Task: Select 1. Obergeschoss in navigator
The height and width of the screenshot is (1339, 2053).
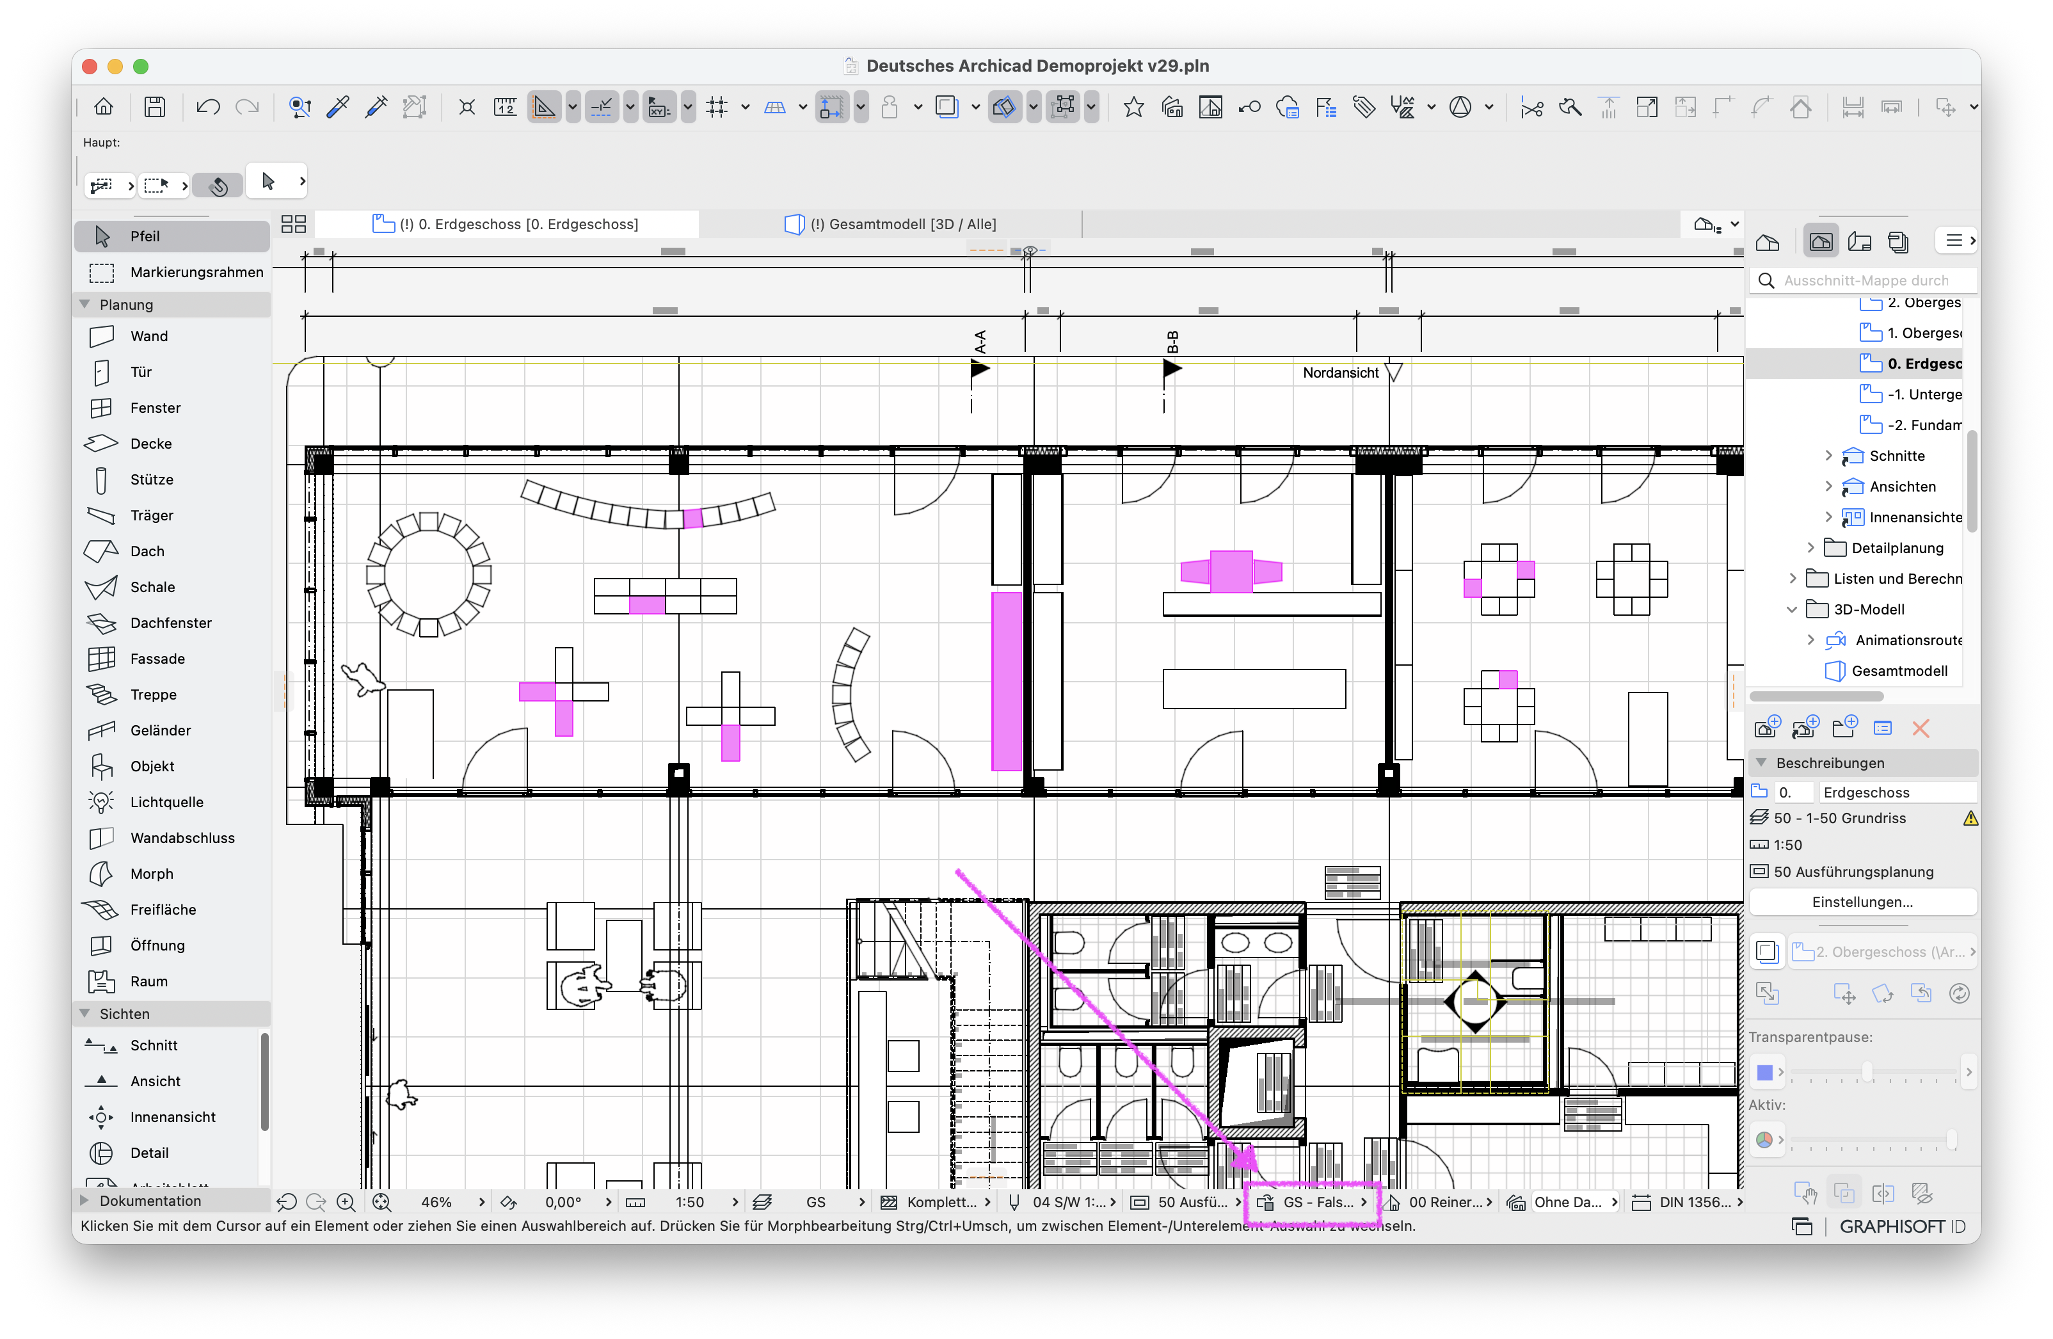Action: coord(1912,333)
